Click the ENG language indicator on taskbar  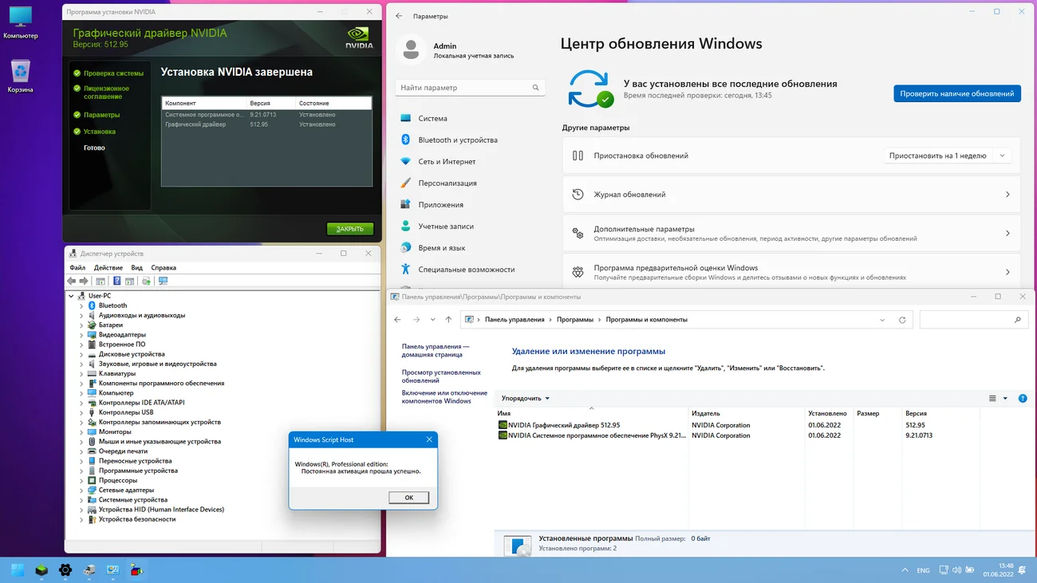pos(923,570)
